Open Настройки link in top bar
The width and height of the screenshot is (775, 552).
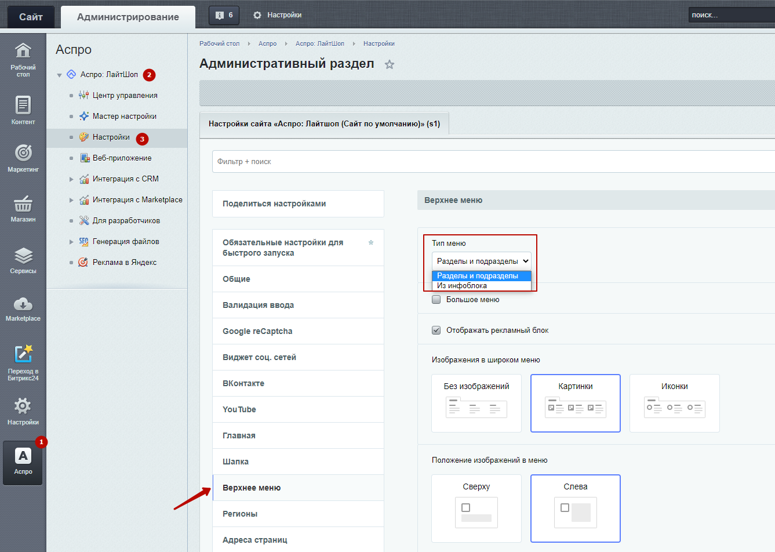click(x=284, y=15)
